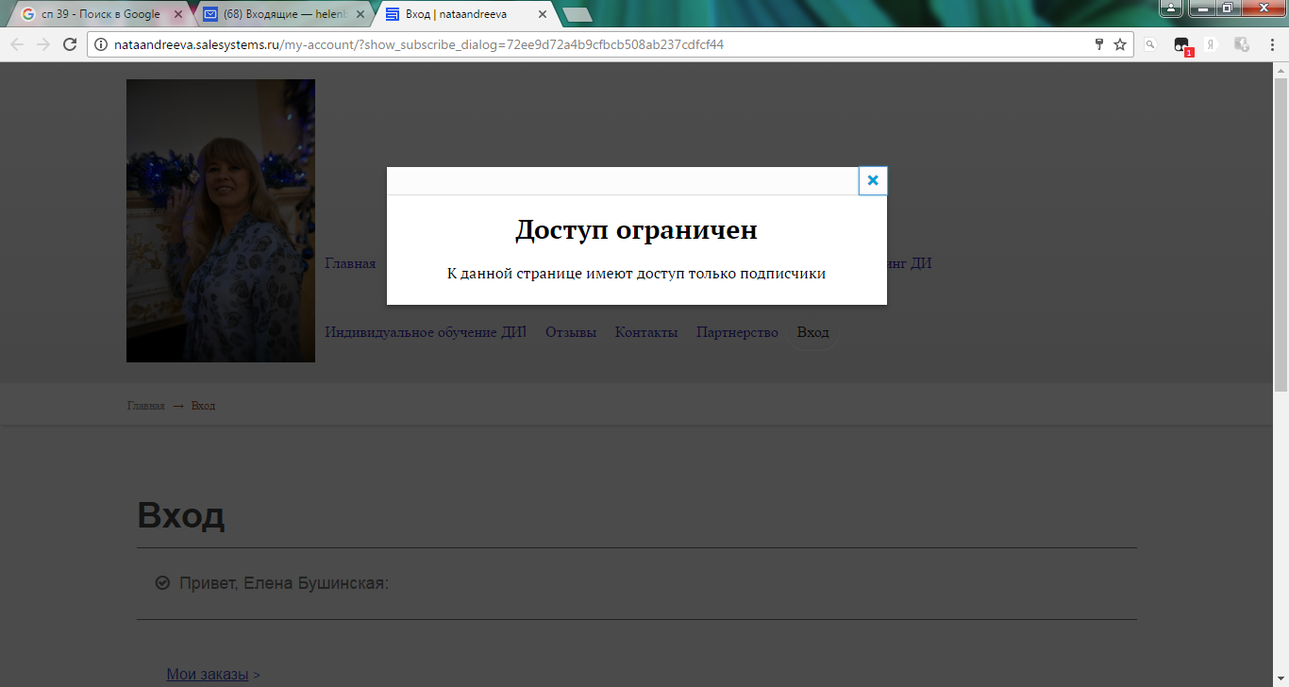Click the search magnifier extension icon

(x=1150, y=44)
